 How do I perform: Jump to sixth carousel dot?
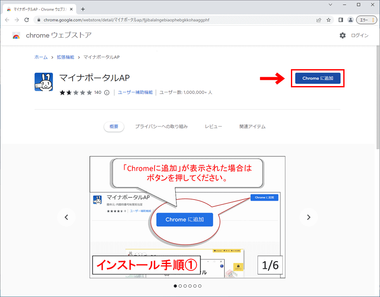pos(200,286)
